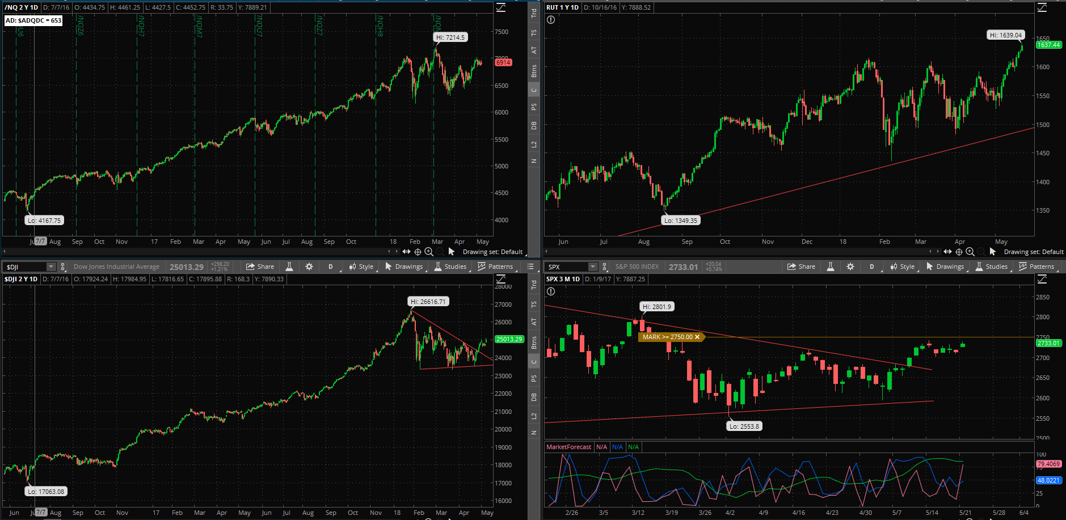1066x520 pixels.
Task: Open Edit Studies flask icon in $DJI toolbar
Action: tap(289, 267)
